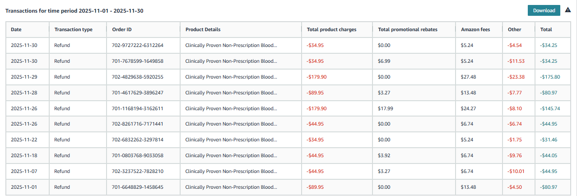This screenshot has height=196, width=577.
Task: Select order 701-4617629-3896247
Action: pyautogui.click(x=138, y=93)
